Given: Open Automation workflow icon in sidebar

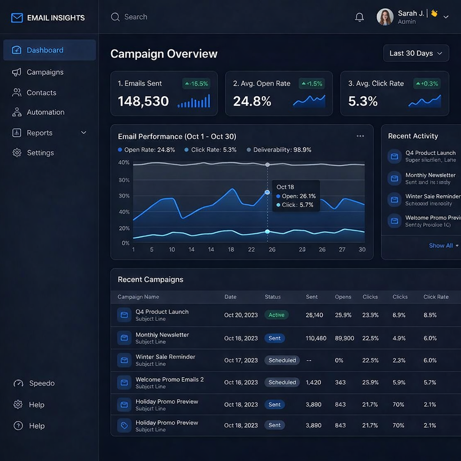Looking at the screenshot, I should [x=17, y=112].
